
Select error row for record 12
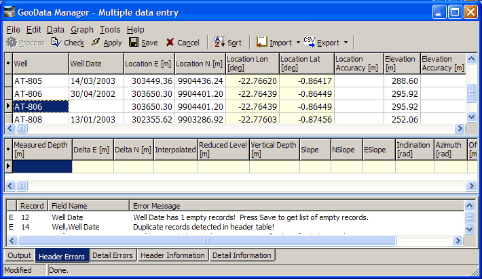click(x=235, y=217)
